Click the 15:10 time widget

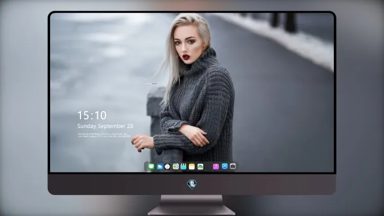[x=92, y=115]
